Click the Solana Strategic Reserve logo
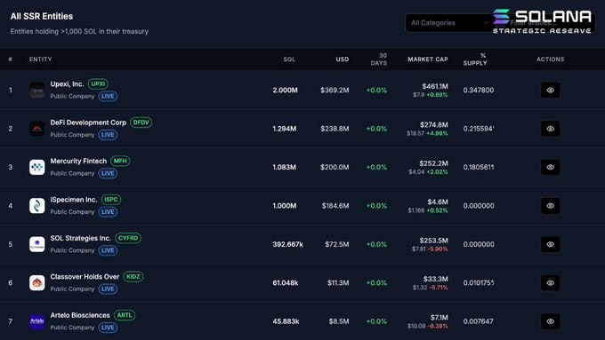This screenshot has height=340, width=605. tap(542, 21)
